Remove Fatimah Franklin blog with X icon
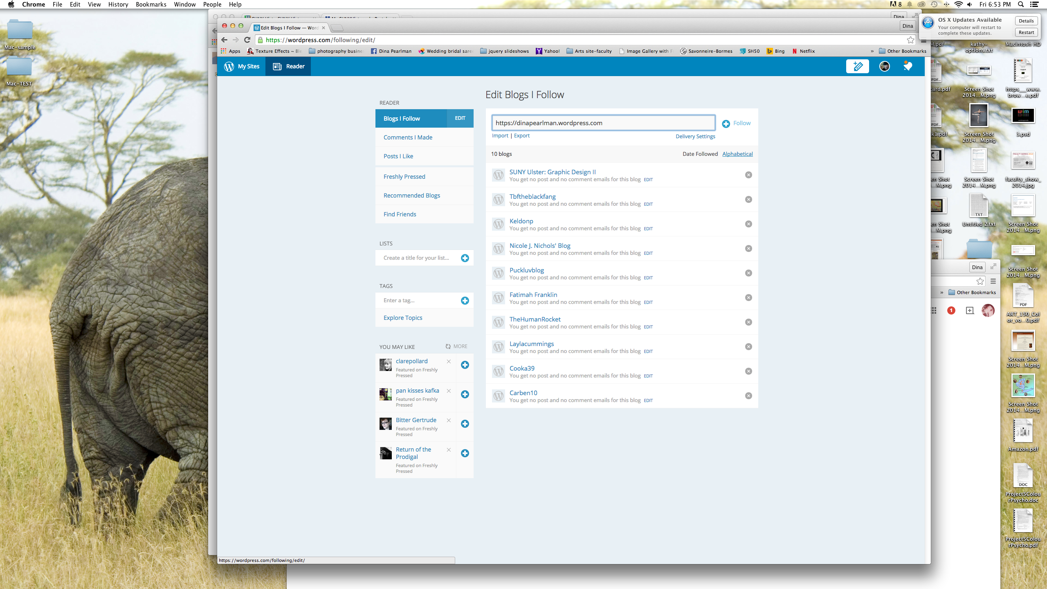The height and width of the screenshot is (589, 1047). tap(748, 298)
